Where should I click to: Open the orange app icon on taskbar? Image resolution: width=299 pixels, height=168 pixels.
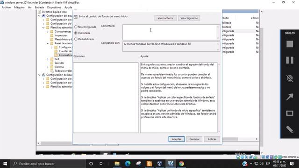click(149, 164)
